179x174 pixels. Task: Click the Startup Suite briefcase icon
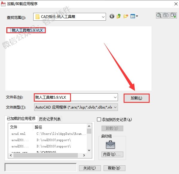(110, 145)
